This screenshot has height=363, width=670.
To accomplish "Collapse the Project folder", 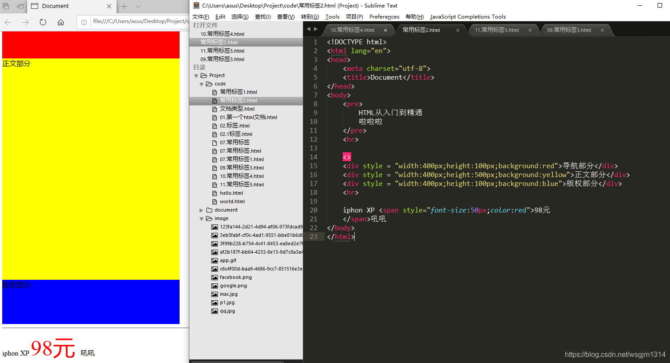I will 196,76.
